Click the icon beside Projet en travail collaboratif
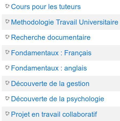Image resolution: width=120 pixels, height=121 pixels. (x=7, y=114)
